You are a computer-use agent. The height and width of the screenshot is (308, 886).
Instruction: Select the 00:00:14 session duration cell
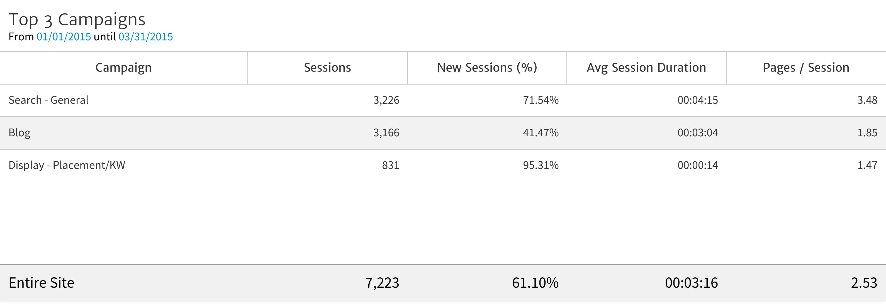point(698,165)
